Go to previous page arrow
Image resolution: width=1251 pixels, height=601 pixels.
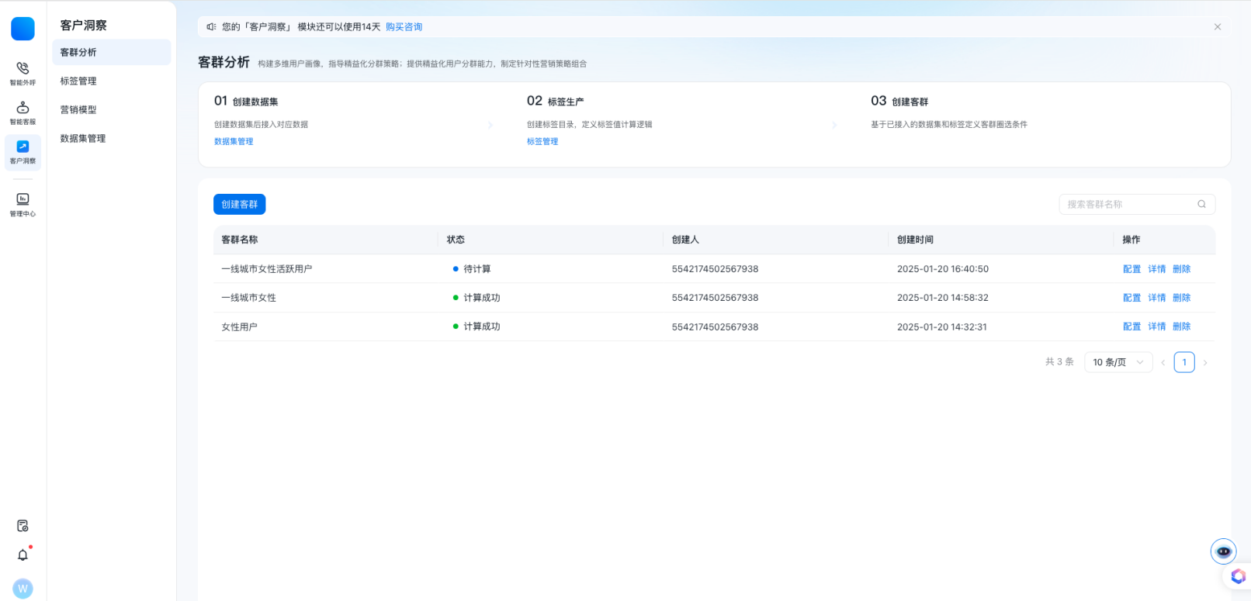pyautogui.click(x=1163, y=363)
